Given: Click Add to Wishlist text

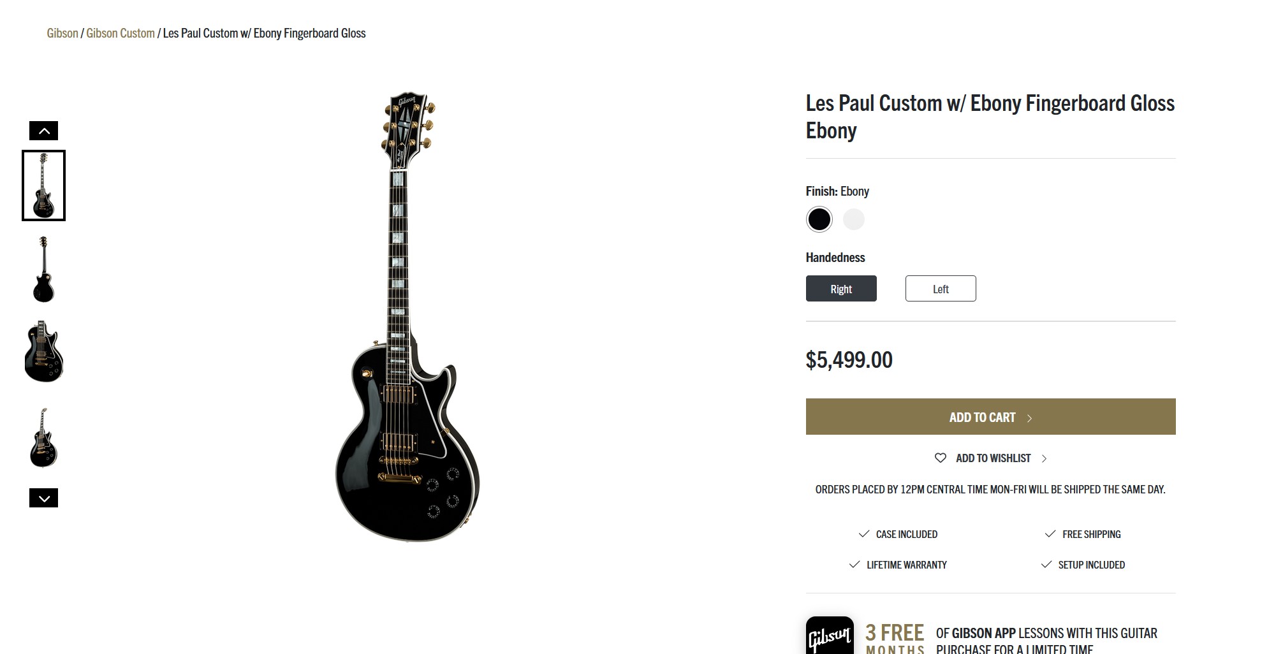Looking at the screenshot, I should pos(993,458).
